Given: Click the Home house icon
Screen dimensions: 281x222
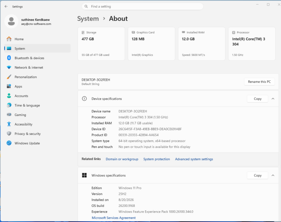Looking at the screenshot, I should pos(9,39).
